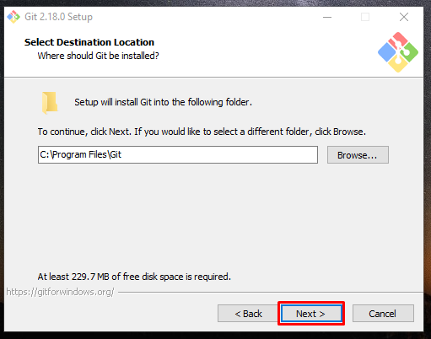431x339 pixels.
Task: Click the disabled maximize button
Action: click(x=365, y=17)
